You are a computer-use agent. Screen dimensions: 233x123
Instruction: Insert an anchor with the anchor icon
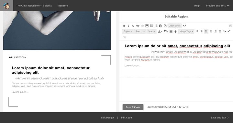point(175,31)
